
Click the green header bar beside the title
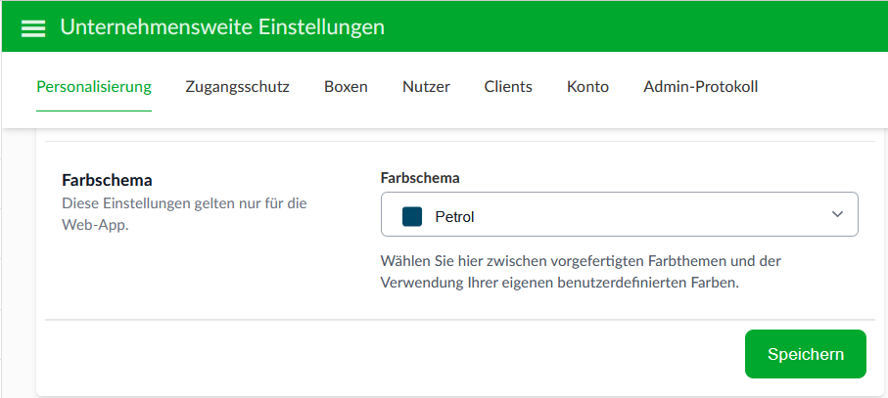click(634, 27)
